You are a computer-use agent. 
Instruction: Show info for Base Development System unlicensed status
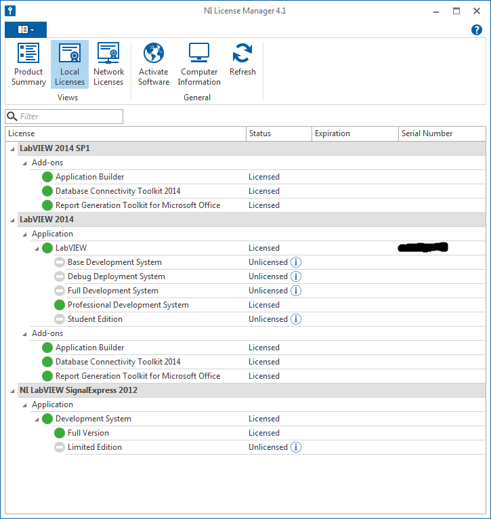tap(296, 262)
